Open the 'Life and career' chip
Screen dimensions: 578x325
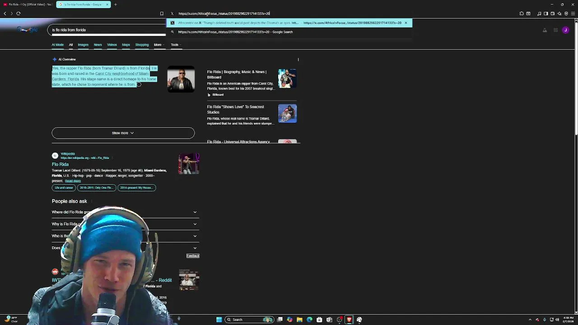[64, 188]
